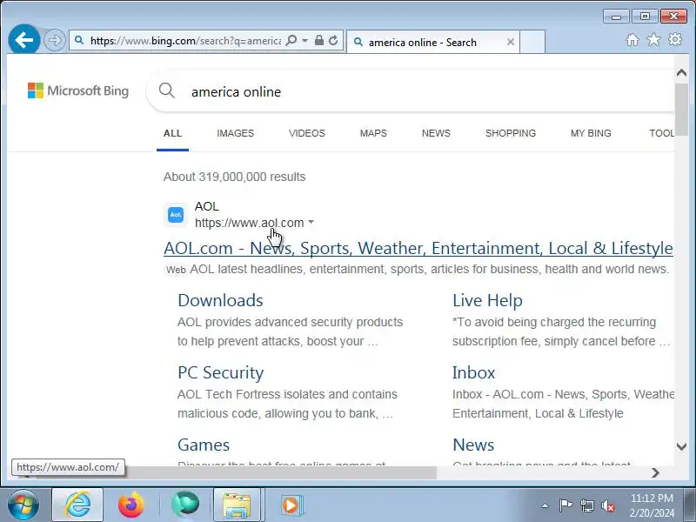Image resolution: width=696 pixels, height=522 pixels.
Task: Open the AOL.com News, Sports headline link
Action: tap(418, 248)
